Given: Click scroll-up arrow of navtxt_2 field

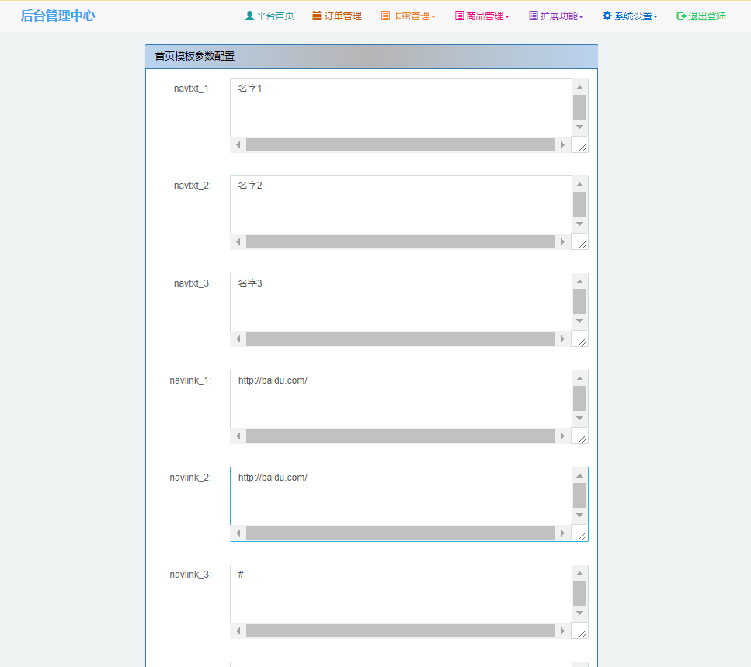Looking at the screenshot, I should click(579, 184).
